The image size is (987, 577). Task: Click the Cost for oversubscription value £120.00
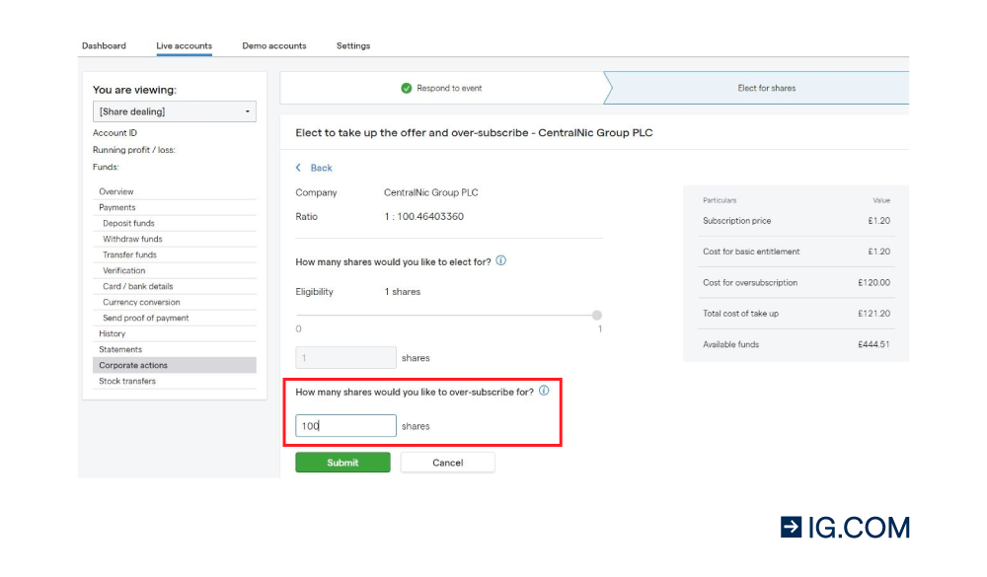tap(873, 282)
